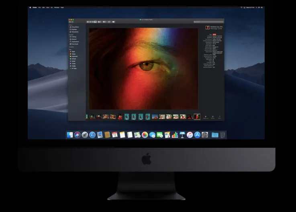Open Downloads in the sidebar
The width and height of the screenshot is (296, 212).
pyautogui.click(x=74, y=44)
